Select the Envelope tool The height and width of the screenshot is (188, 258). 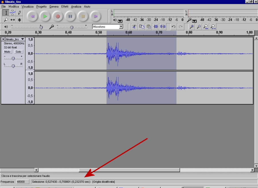(x=13, y=13)
